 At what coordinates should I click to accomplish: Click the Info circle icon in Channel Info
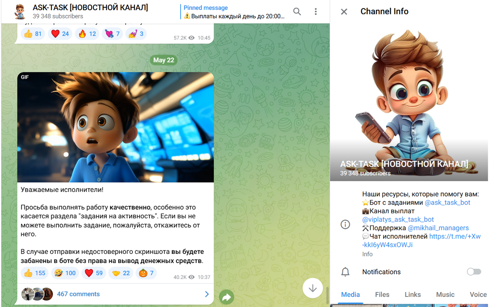[345, 224]
